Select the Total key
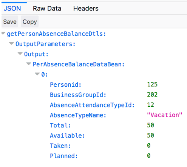The height and width of the screenshot is (167, 187). (60, 125)
